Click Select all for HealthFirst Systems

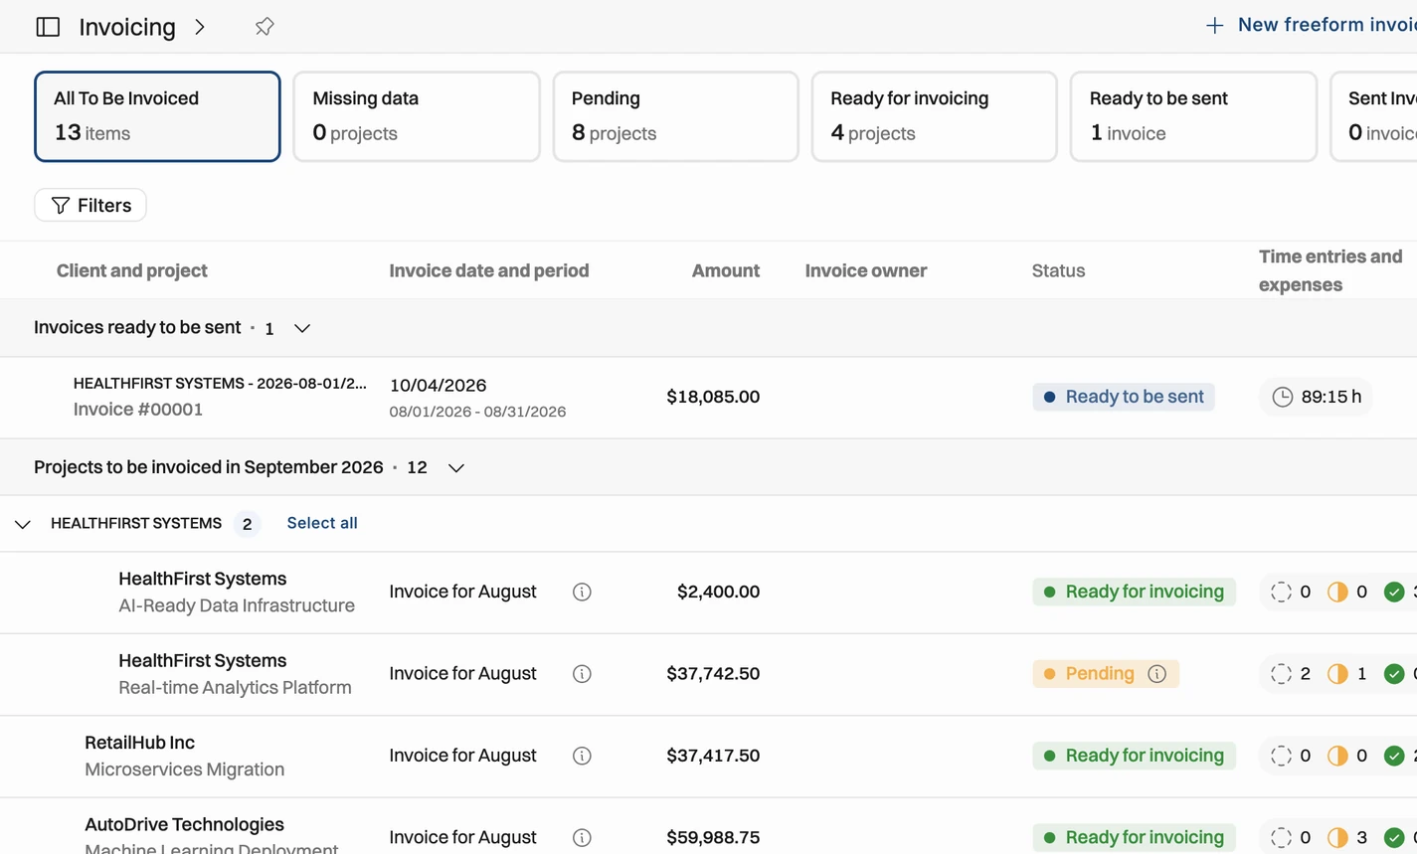(x=322, y=523)
